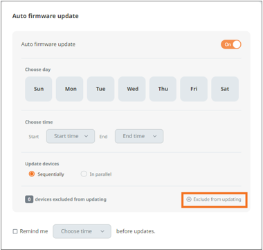The width and height of the screenshot is (263, 250).
Task: Choose Mon as update day
Action: [69, 89]
